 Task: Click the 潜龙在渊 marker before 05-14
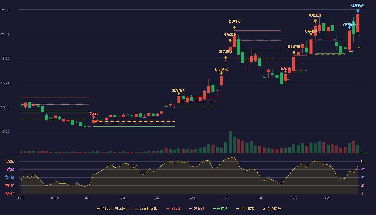click(179, 93)
